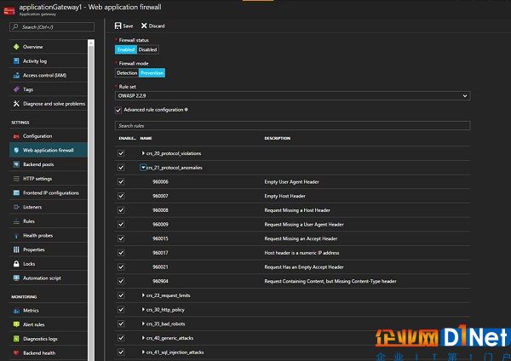Click the Frontend IP configurations icon

click(16, 193)
